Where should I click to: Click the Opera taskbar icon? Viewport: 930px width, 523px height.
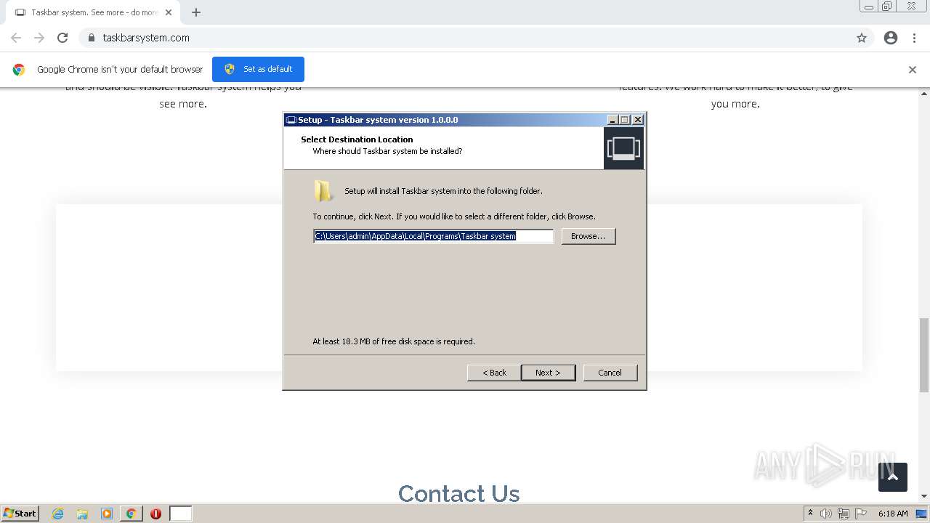(155, 514)
